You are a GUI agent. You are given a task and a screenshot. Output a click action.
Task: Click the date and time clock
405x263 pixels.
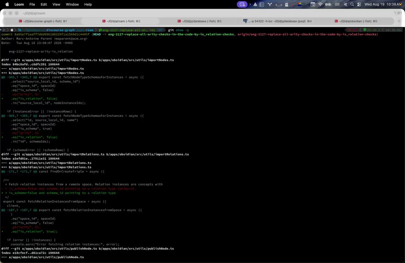point(383,4)
